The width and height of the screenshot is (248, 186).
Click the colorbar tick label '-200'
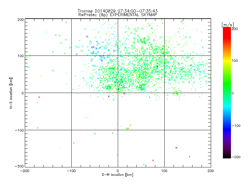pyautogui.click(x=236, y=157)
